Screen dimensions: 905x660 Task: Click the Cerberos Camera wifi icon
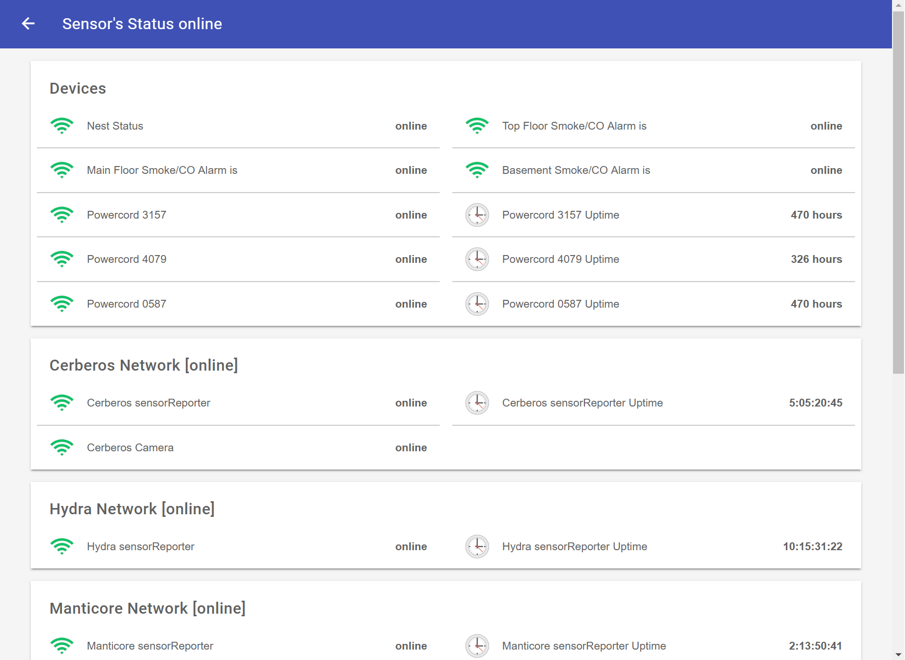[62, 448]
